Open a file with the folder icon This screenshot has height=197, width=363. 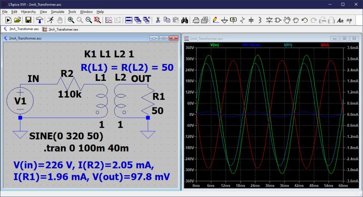(17, 20)
